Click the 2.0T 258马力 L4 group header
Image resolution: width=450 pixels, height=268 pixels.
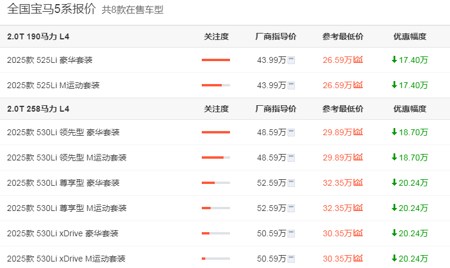pyautogui.click(x=38, y=109)
